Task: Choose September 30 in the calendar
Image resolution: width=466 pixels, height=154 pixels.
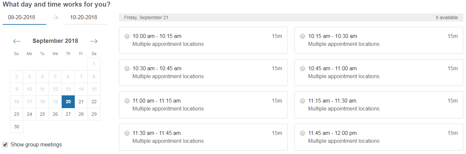Action: coord(17,127)
